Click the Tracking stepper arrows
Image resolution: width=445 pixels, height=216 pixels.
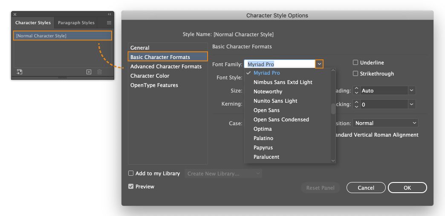pos(357,104)
